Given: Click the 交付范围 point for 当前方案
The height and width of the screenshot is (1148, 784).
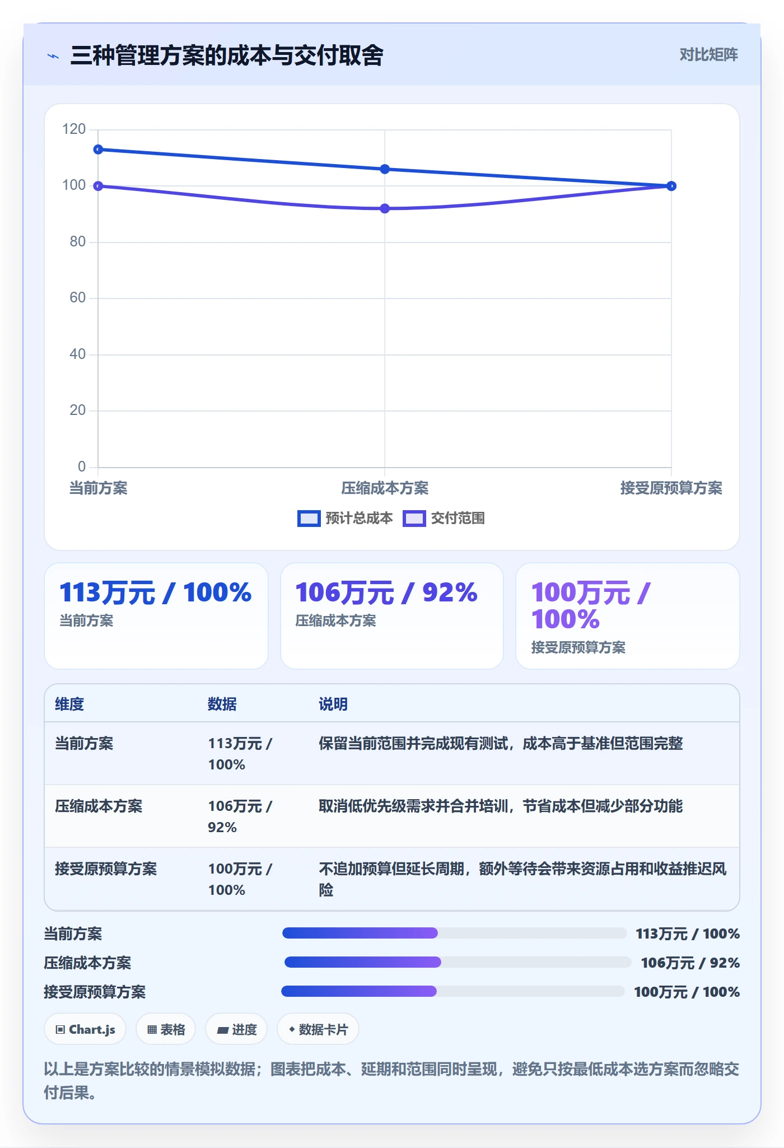Looking at the screenshot, I should point(98,186).
